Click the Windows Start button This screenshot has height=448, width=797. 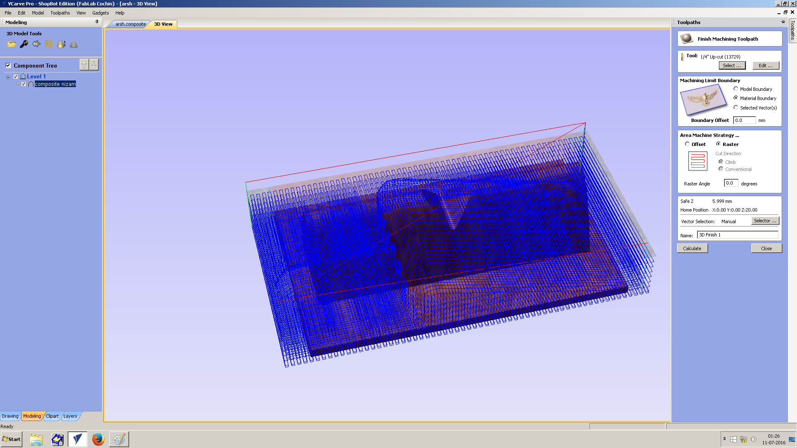tap(11, 439)
